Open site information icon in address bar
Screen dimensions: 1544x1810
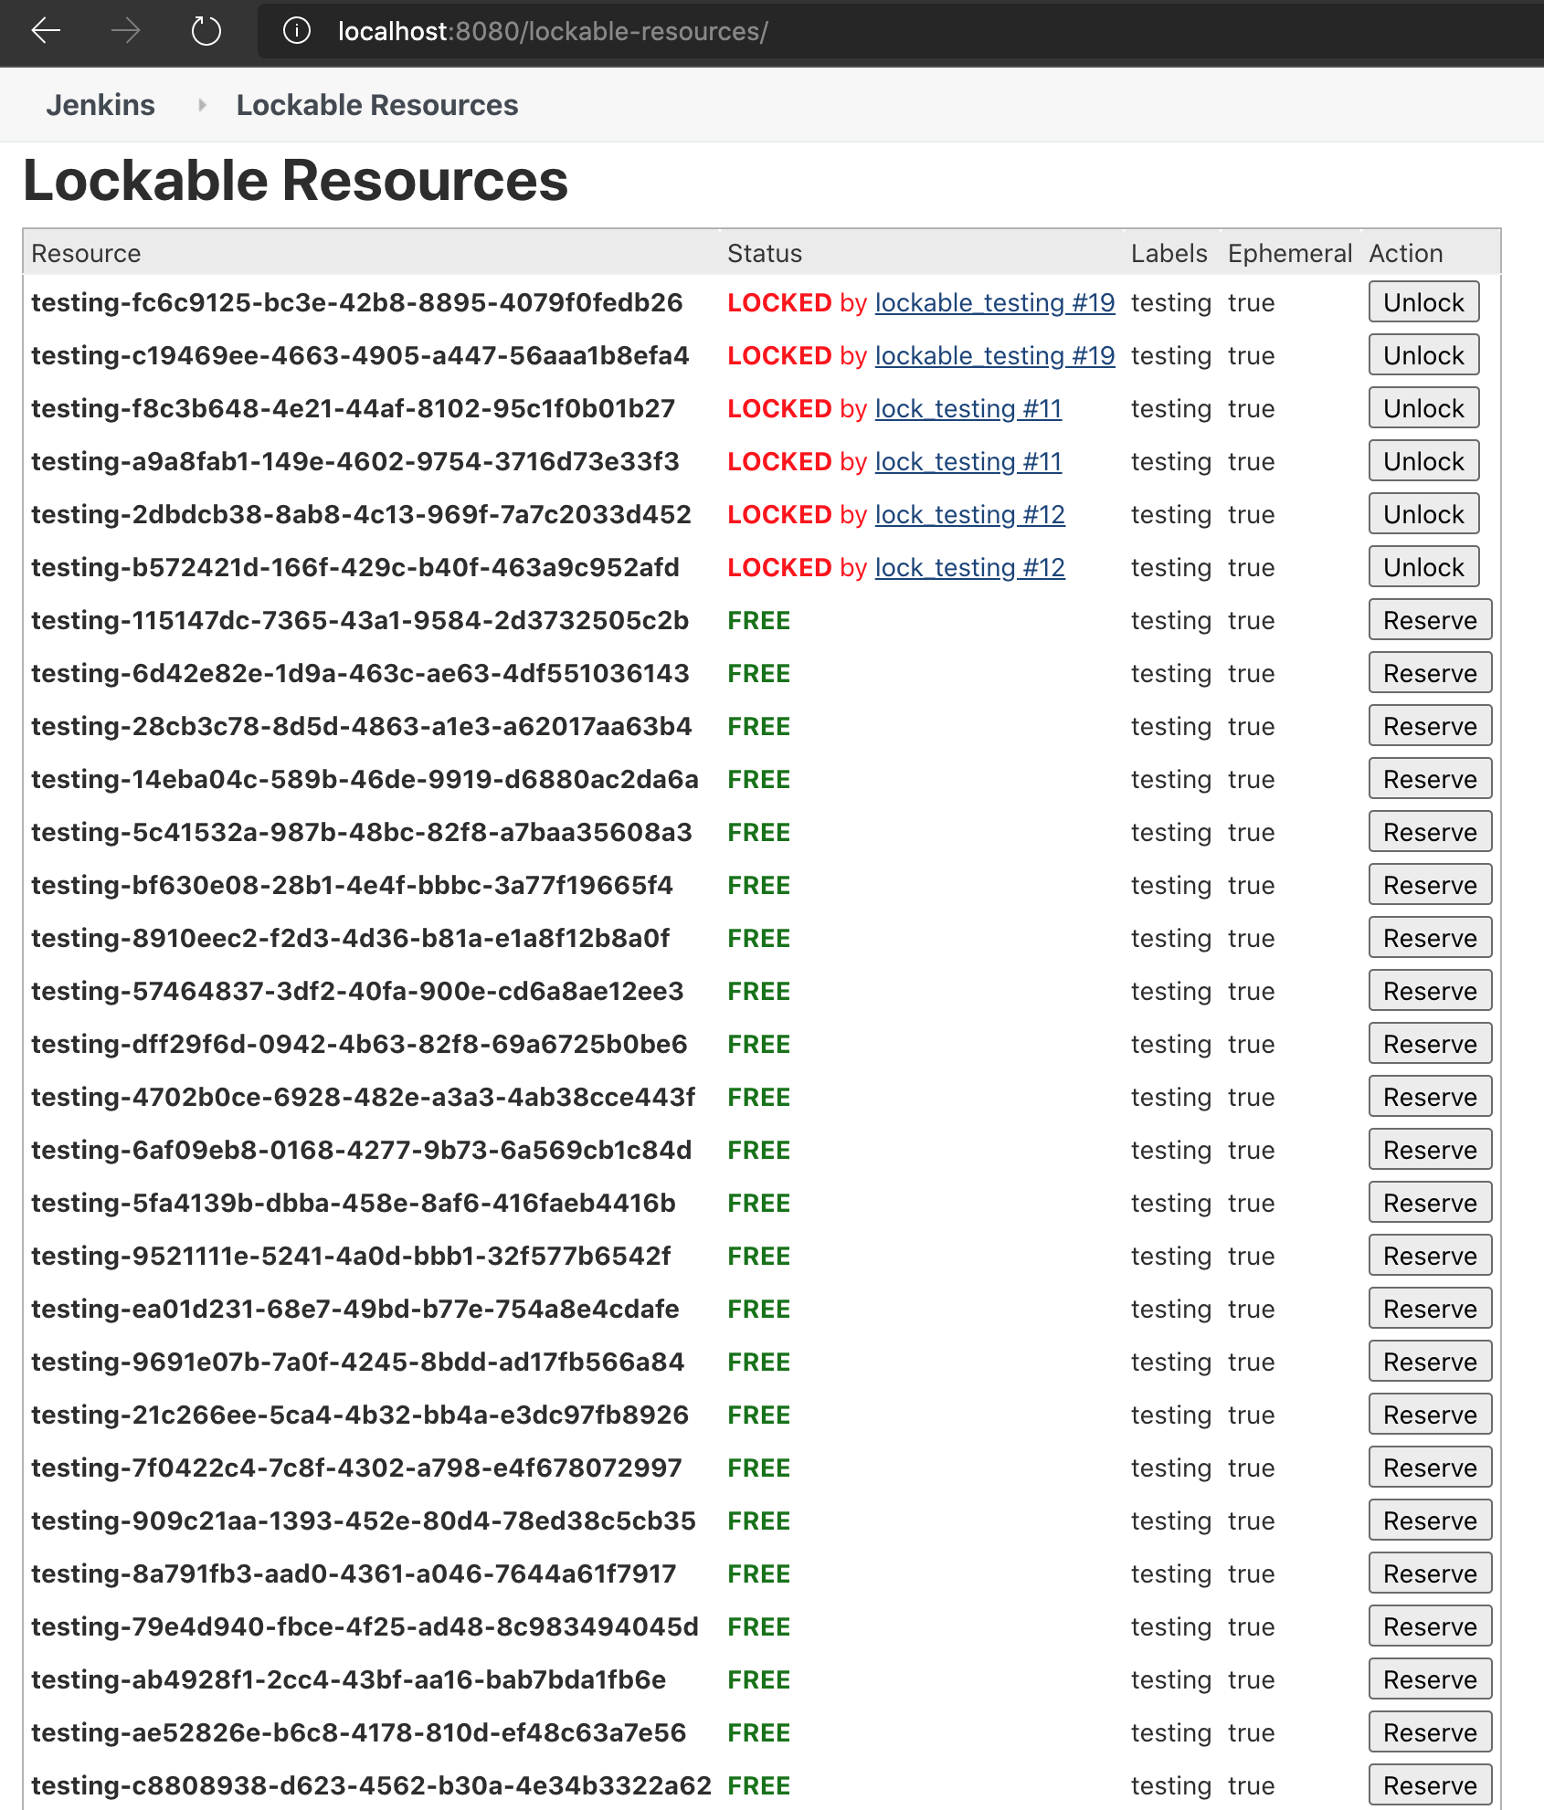[x=297, y=31]
